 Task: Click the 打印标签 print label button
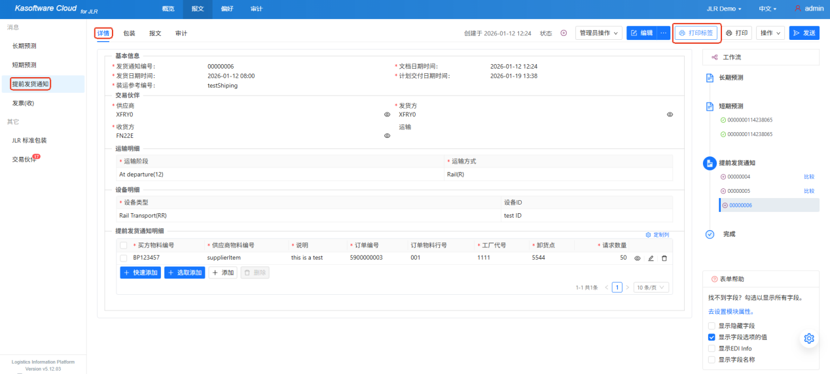pos(697,33)
